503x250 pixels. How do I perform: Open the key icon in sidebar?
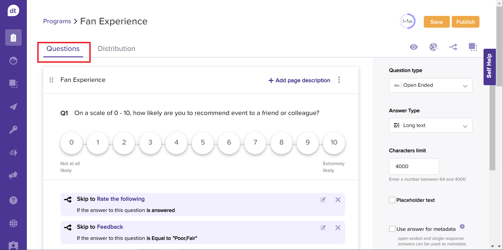[x=13, y=130]
